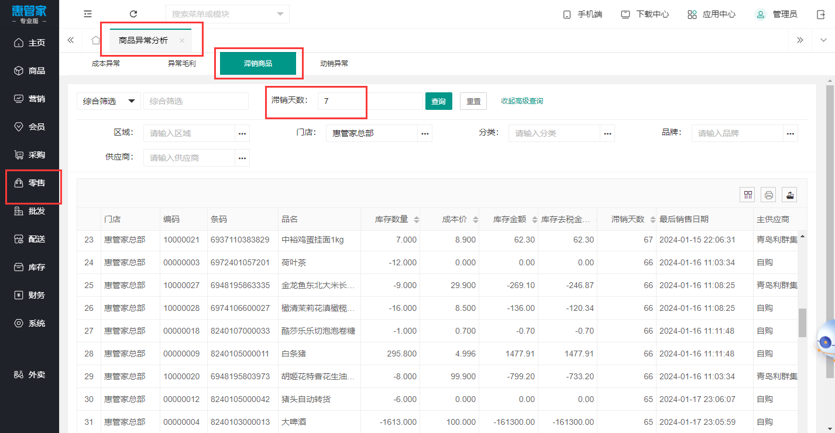
Task: Open 应用中心 app center
Action: [711, 14]
